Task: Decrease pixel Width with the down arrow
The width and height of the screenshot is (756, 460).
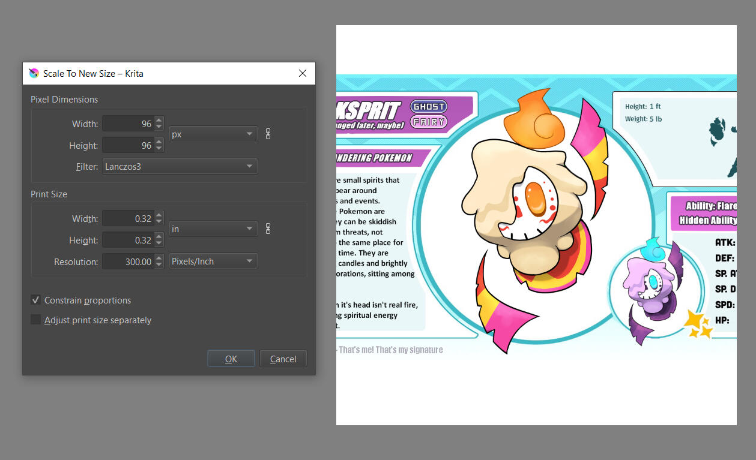Action: tap(159, 127)
